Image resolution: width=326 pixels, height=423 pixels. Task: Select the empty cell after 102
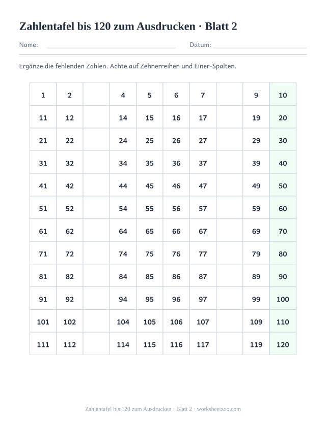point(96,321)
